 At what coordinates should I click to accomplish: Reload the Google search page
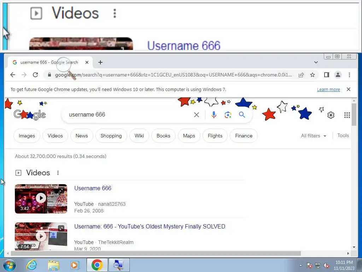[35, 75]
